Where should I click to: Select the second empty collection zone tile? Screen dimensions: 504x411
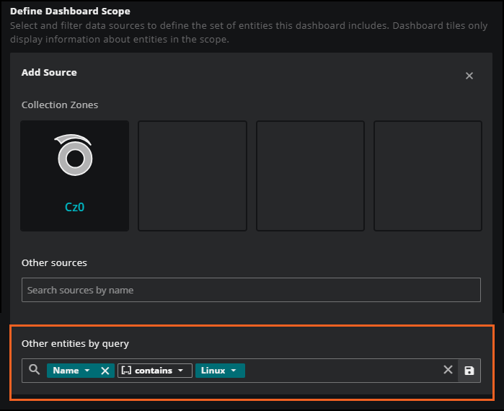[x=193, y=176]
